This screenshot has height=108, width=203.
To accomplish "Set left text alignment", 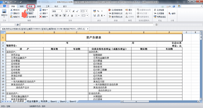I will (x=53, y=16).
